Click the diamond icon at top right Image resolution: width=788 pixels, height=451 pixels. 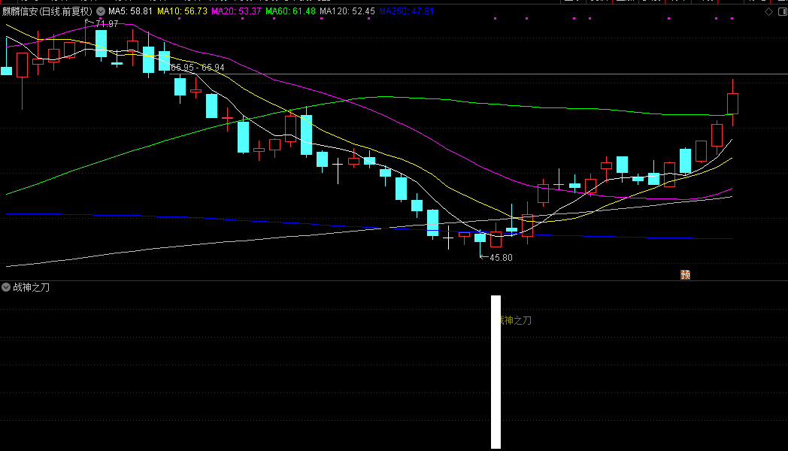(x=768, y=11)
